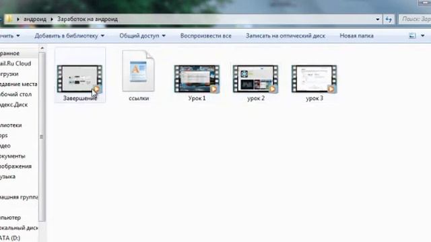Image resolution: width=431 pixels, height=242 pixels.
Task: Click Заработок на андроид breadcrumb
Action: pyautogui.click(x=88, y=19)
